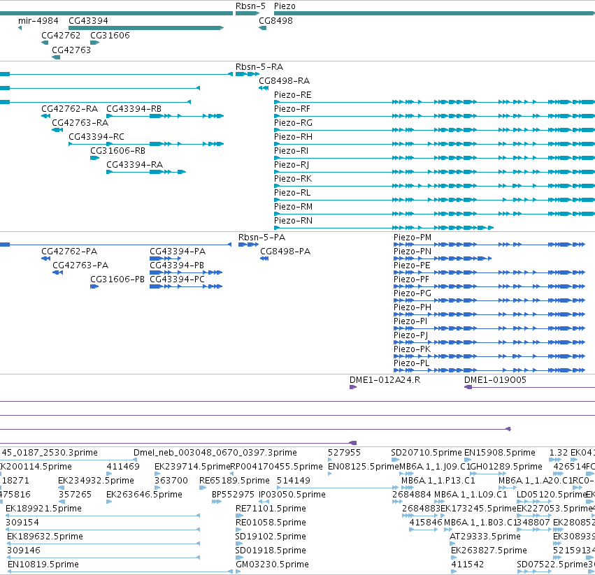Select the EN15908.5prime EST label

point(500,453)
